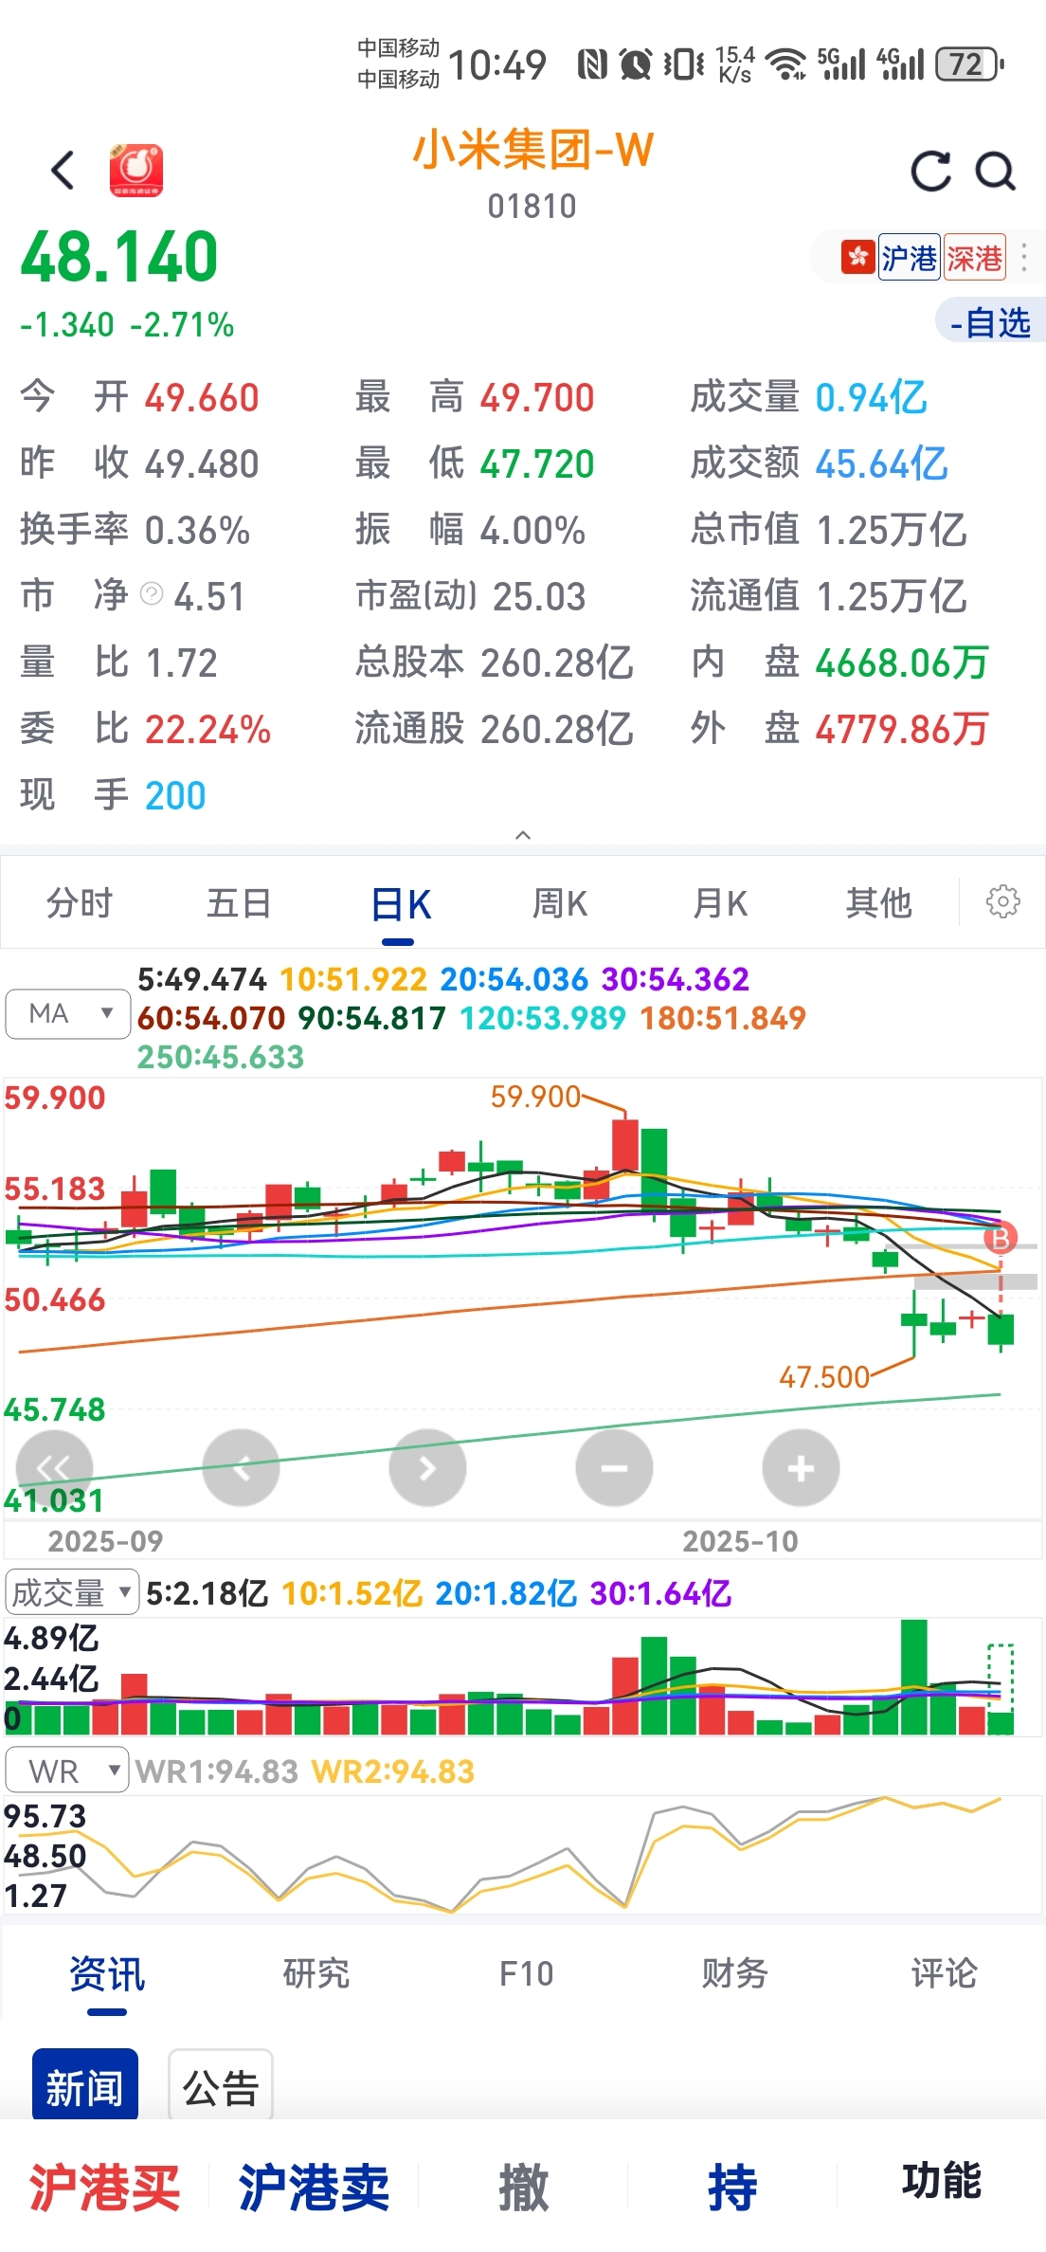
Task: Select the 深港 market tag
Action: [974, 257]
